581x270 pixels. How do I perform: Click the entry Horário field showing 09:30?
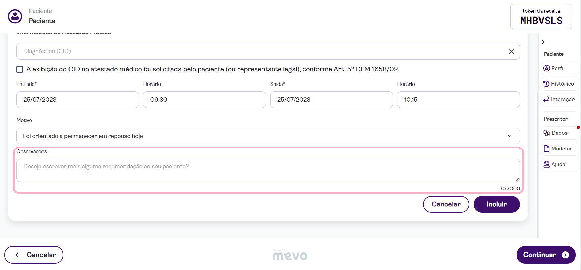tap(204, 100)
